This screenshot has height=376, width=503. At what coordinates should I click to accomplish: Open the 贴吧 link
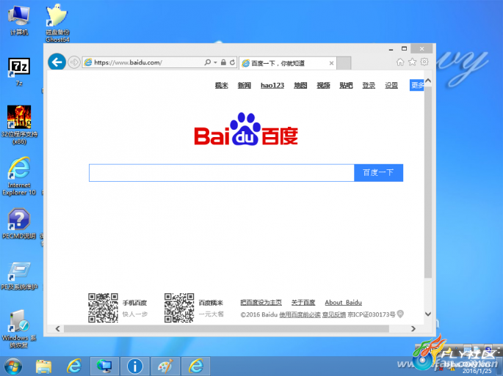(346, 86)
